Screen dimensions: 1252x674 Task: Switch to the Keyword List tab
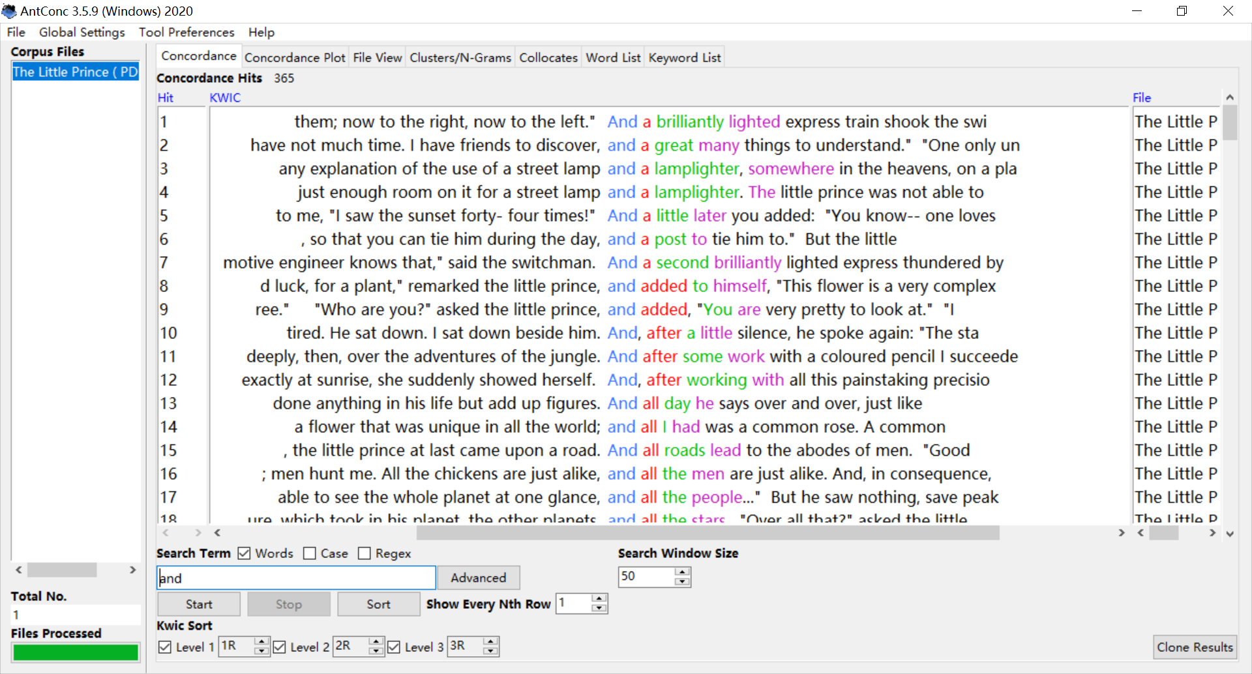(685, 57)
